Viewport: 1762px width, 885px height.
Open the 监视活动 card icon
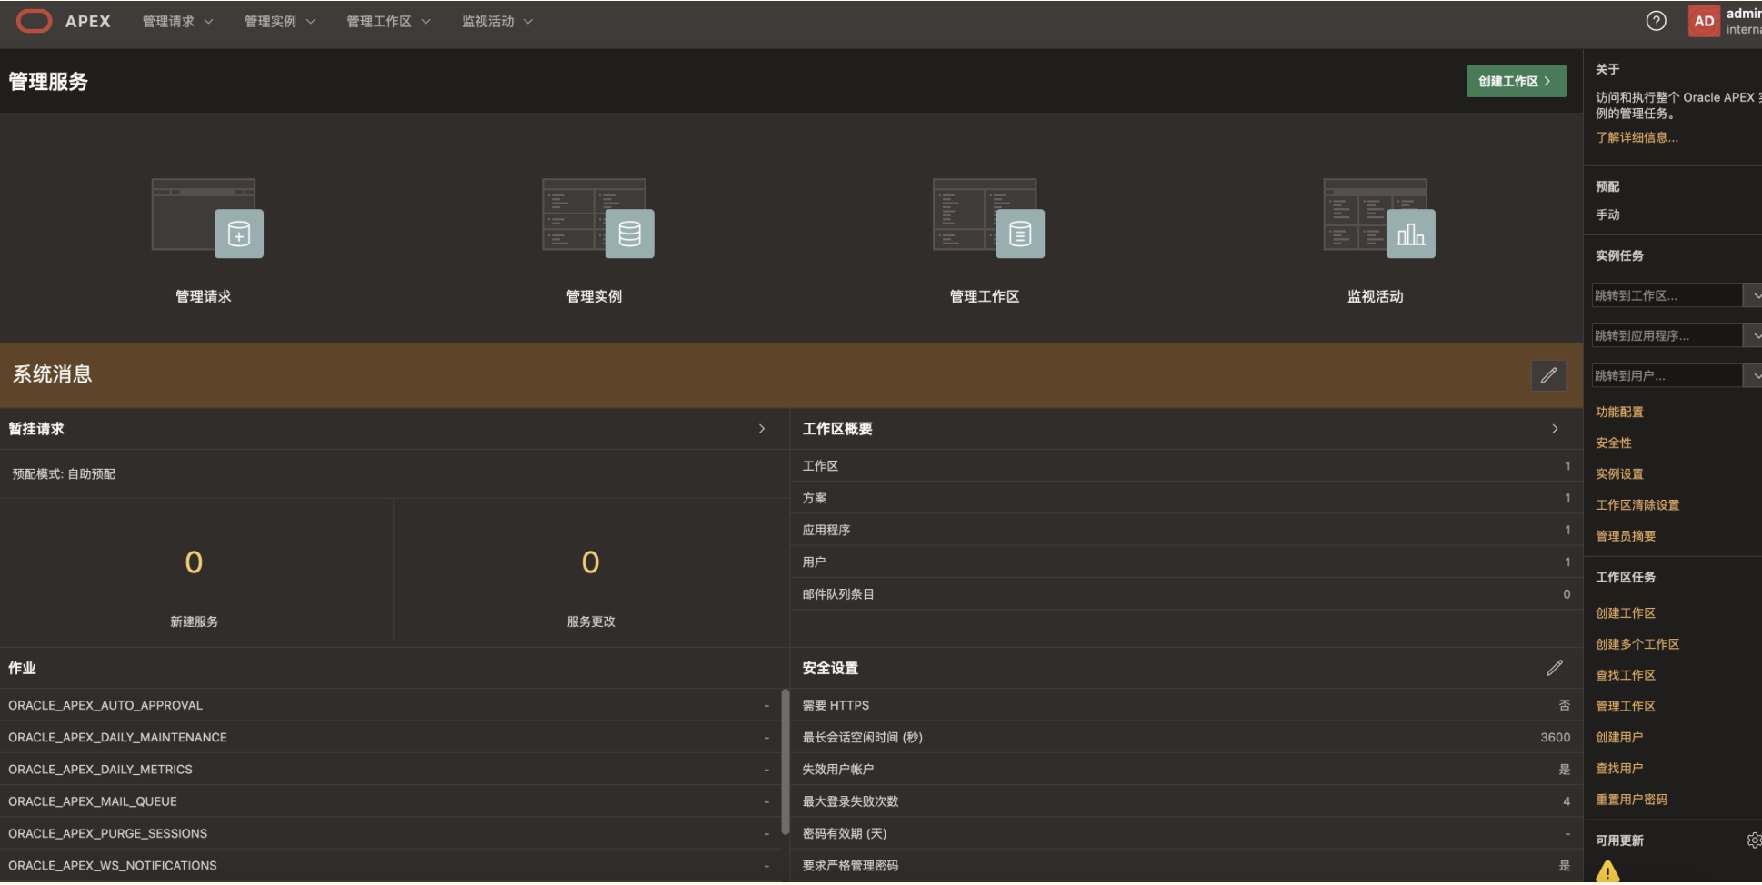tap(1379, 218)
